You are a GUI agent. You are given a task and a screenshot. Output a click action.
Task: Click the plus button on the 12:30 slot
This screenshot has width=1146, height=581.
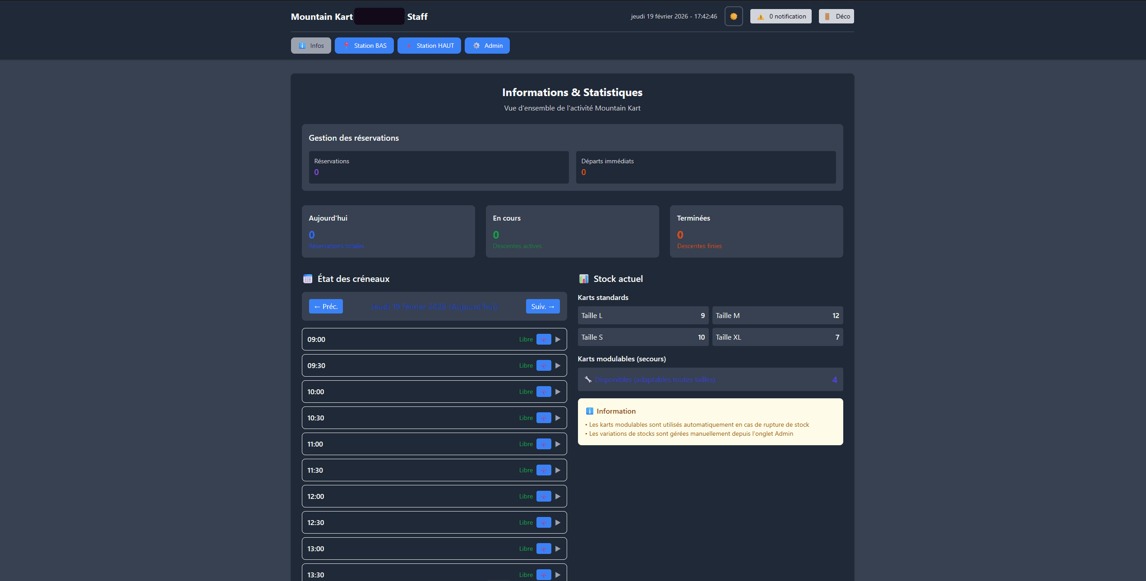pos(544,522)
